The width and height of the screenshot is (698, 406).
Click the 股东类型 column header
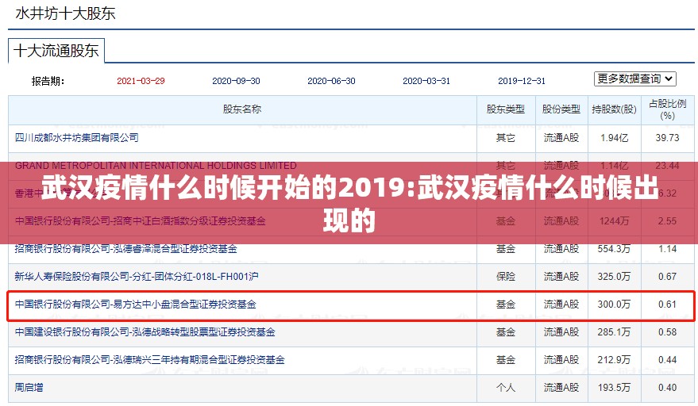pos(506,109)
